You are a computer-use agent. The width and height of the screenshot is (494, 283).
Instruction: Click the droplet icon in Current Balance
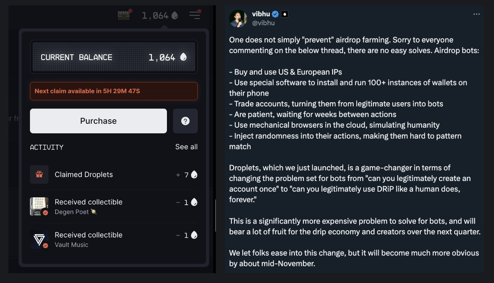coord(183,57)
